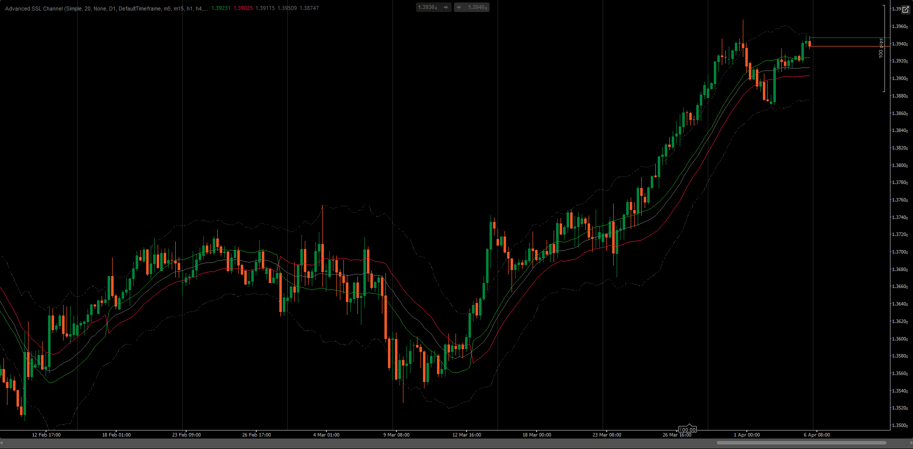Click the green indicator value 1.39231
This screenshot has width=913, height=449.
tap(221, 8)
